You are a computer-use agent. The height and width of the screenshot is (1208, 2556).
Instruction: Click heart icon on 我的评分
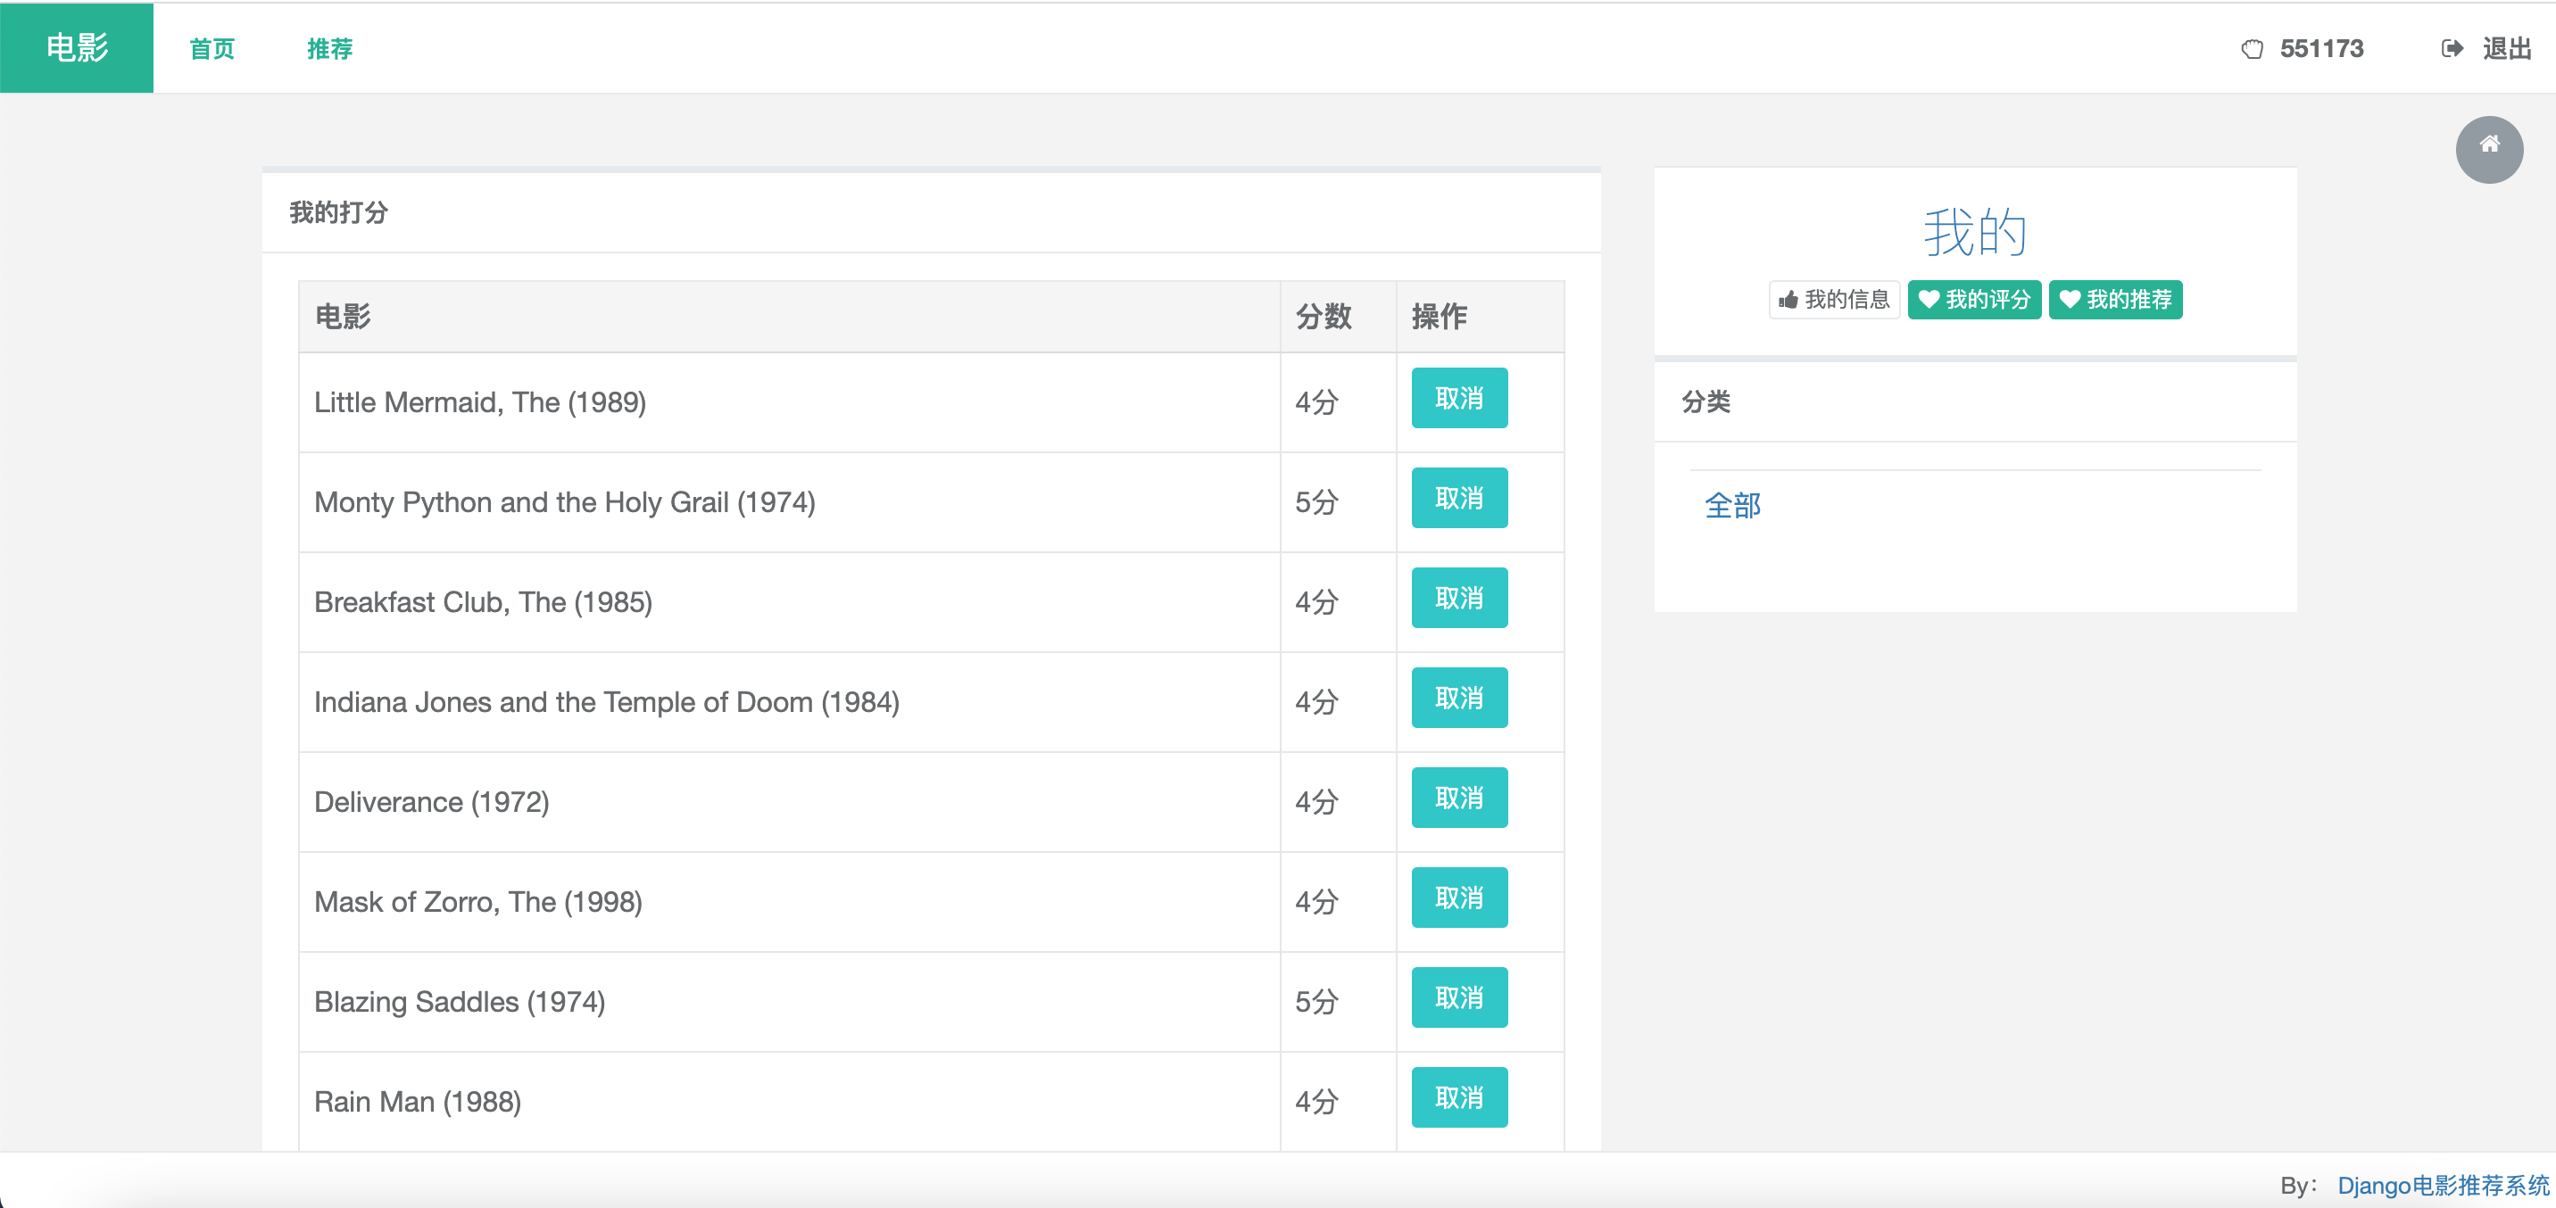1928,300
